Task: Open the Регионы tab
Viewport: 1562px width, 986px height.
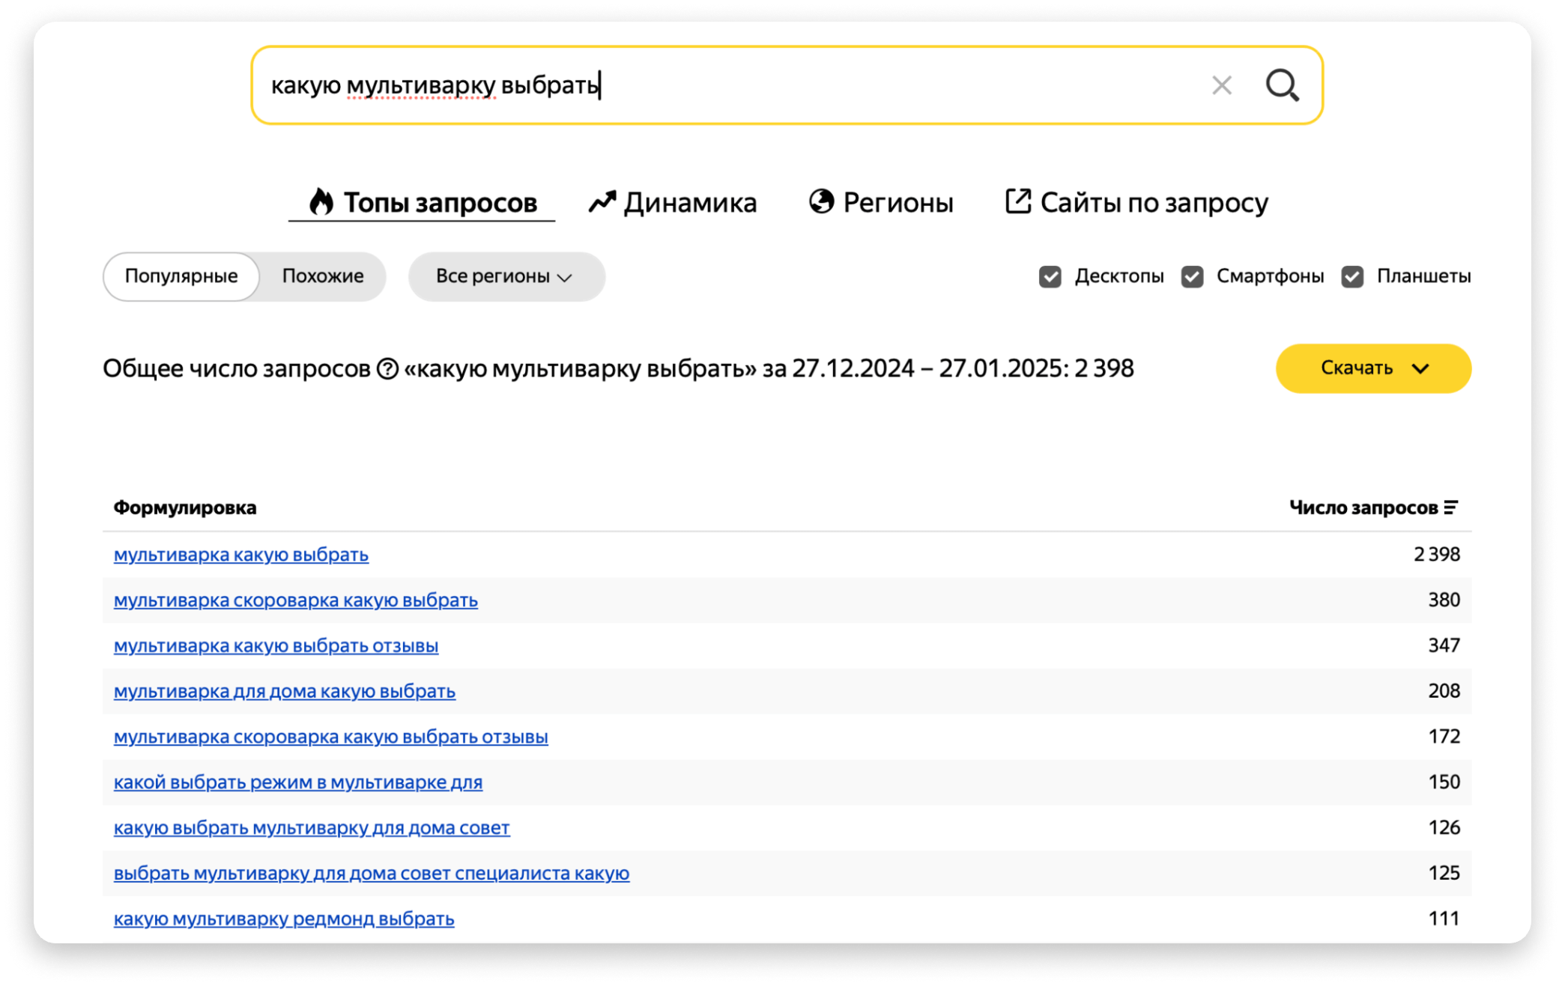Action: 897,202
